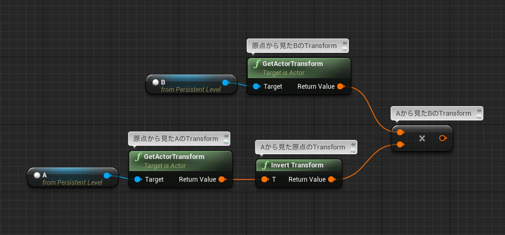Select the Invert Transform node title
The height and width of the screenshot is (235, 505).
tap(297, 165)
